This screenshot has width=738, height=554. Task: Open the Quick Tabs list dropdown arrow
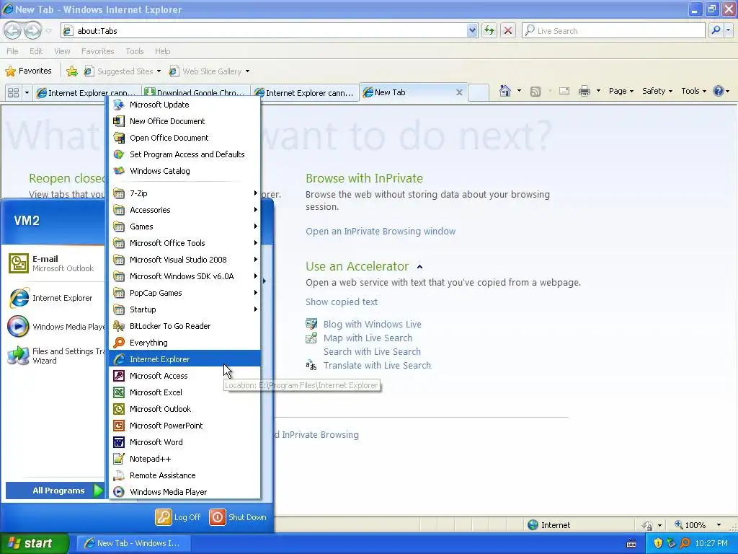[x=27, y=92]
